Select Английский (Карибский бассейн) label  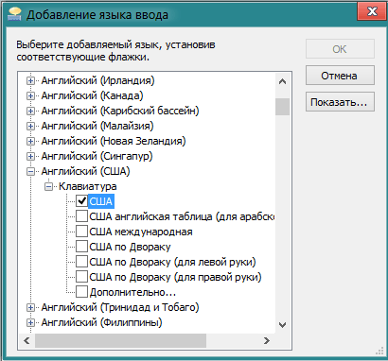pyautogui.click(x=120, y=111)
